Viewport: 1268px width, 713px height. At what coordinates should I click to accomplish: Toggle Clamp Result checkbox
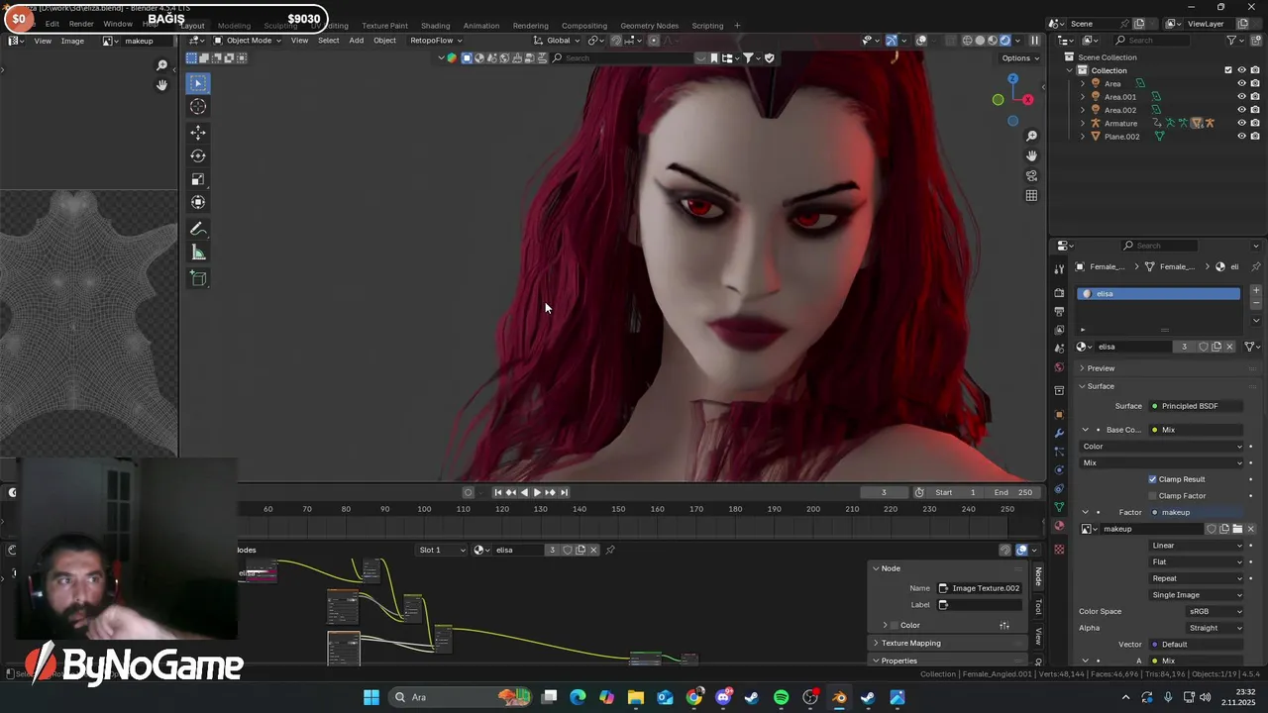1152,479
